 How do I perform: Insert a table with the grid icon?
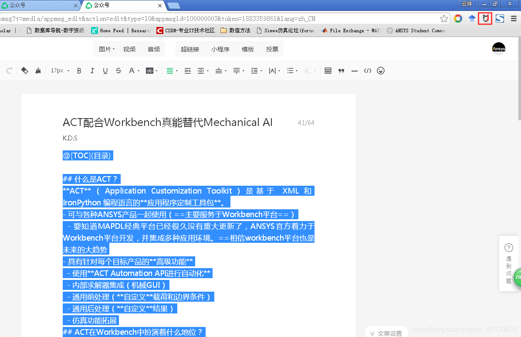pyautogui.click(x=328, y=71)
